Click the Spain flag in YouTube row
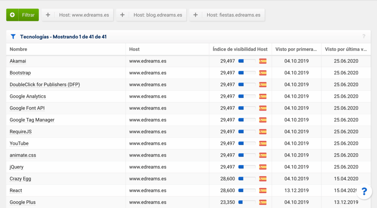377x208 pixels. (263, 143)
